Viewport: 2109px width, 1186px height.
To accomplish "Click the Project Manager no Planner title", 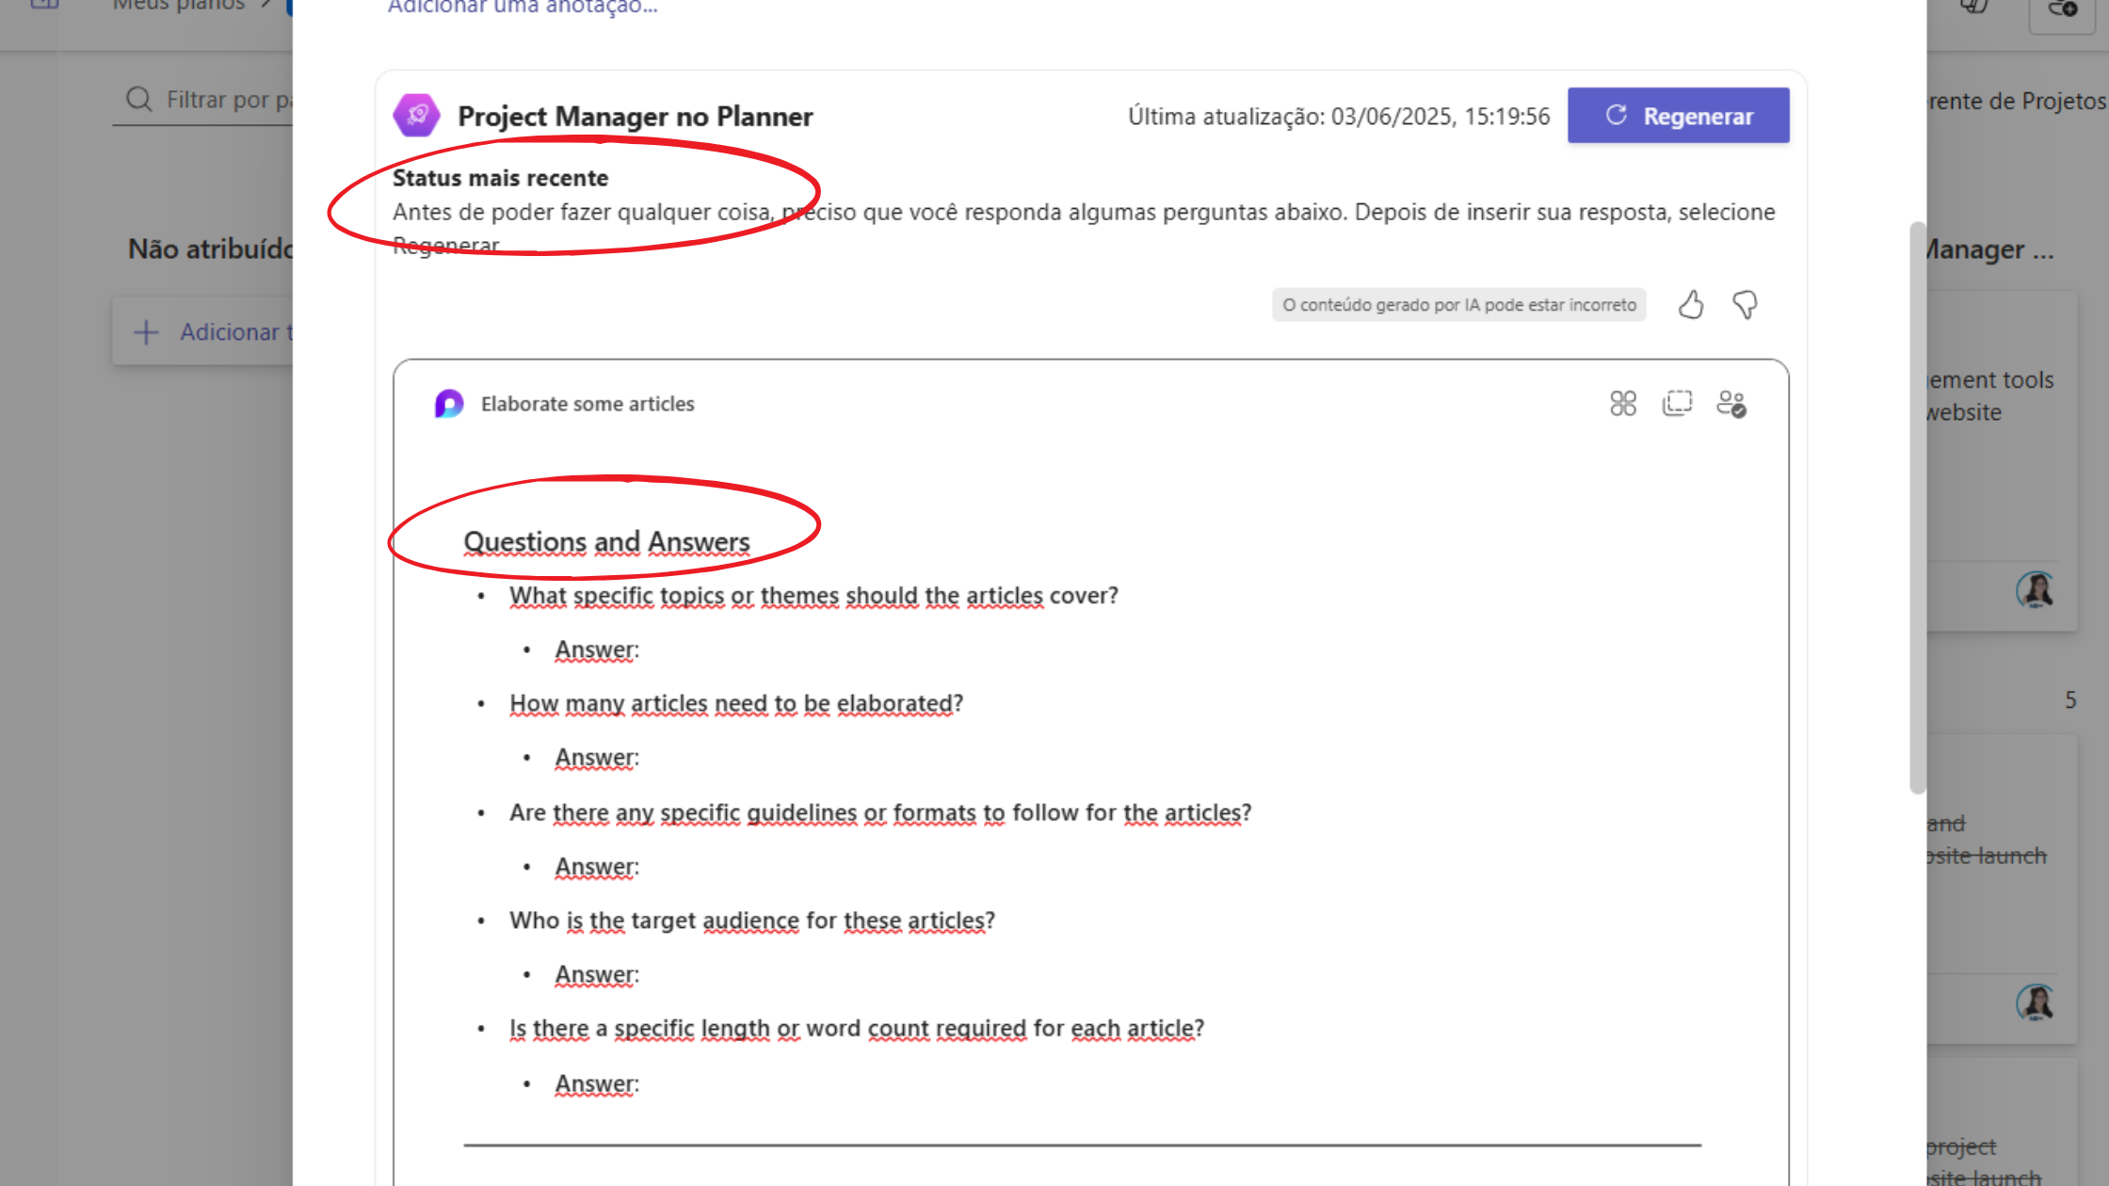I will (636, 117).
